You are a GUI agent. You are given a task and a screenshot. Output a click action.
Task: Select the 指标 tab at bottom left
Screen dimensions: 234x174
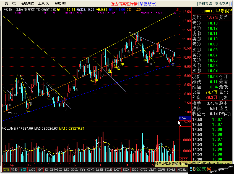pos(6,170)
